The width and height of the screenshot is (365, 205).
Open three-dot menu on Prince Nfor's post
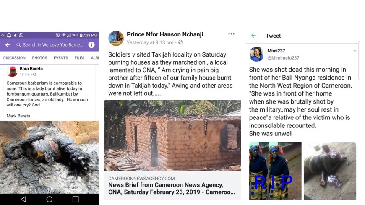pos(231,34)
